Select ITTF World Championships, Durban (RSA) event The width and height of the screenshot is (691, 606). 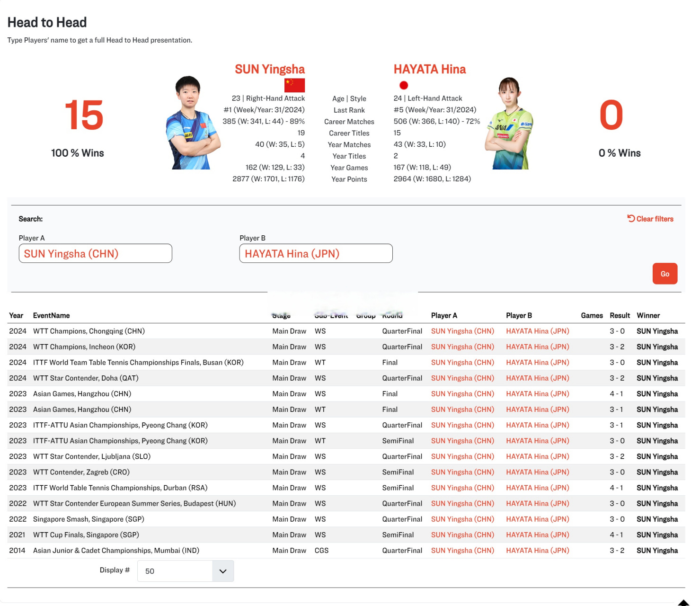pyautogui.click(x=120, y=488)
